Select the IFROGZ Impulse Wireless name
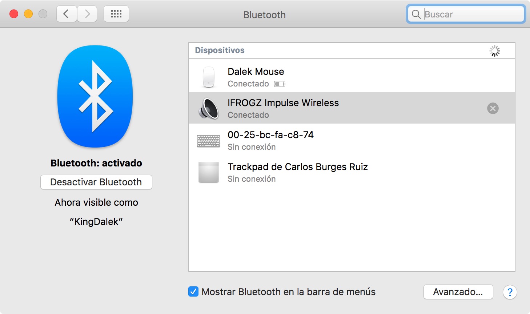Image resolution: width=530 pixels, height=314 pixels. tap(283, 103)
